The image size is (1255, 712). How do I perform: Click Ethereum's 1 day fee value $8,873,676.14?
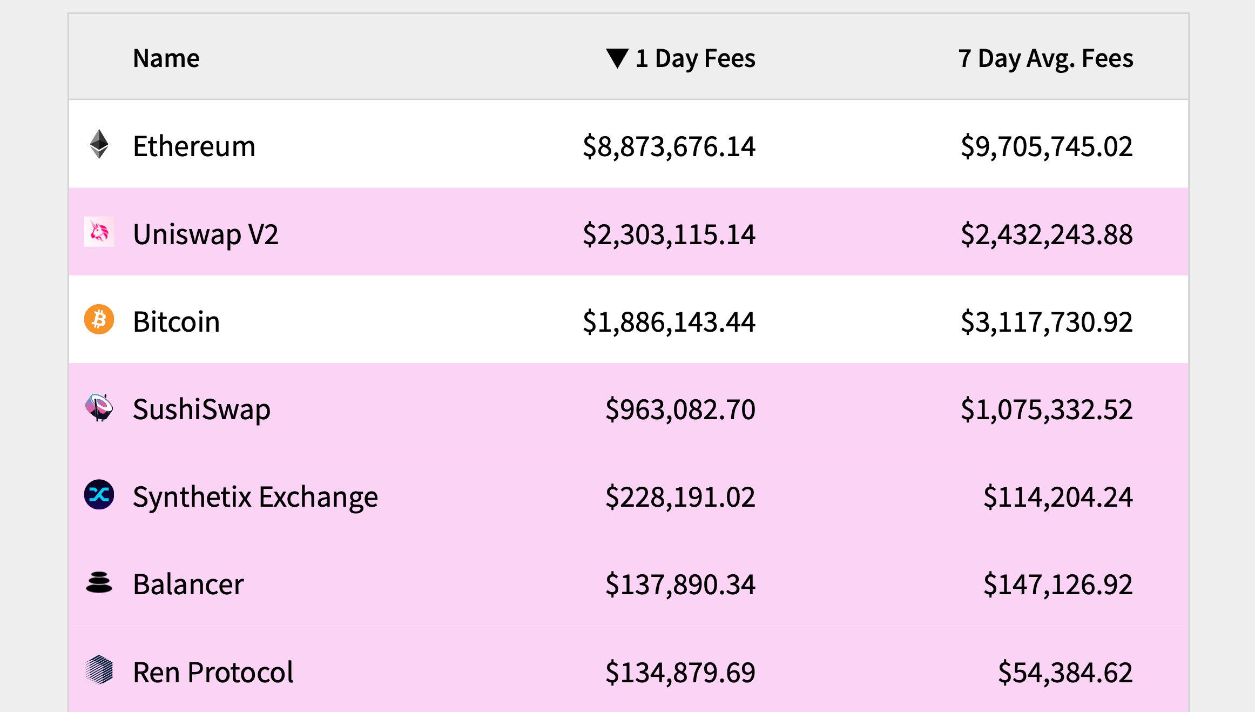(x=669, y=146)
